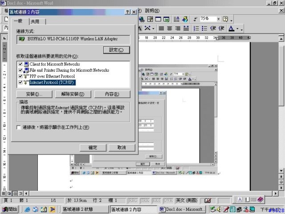Click the 英文 (美國) language status indicator
The height and width of the screenshot is (214, 285).
(186, 201)
